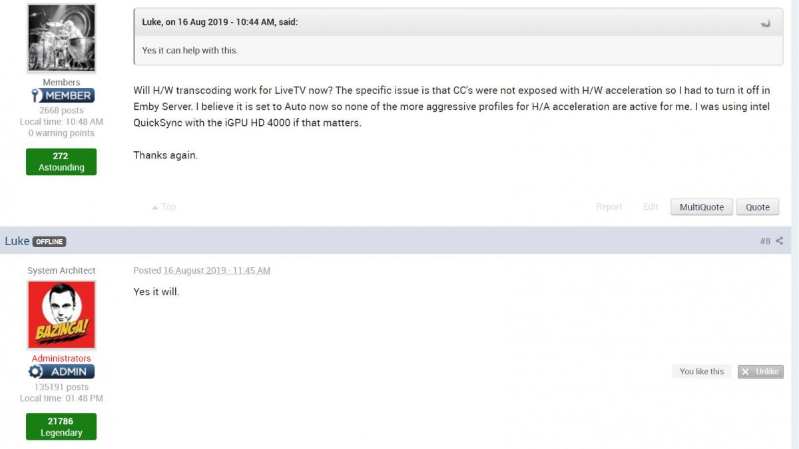
Task: Click the share icon beside post #8
Action: 779,240
